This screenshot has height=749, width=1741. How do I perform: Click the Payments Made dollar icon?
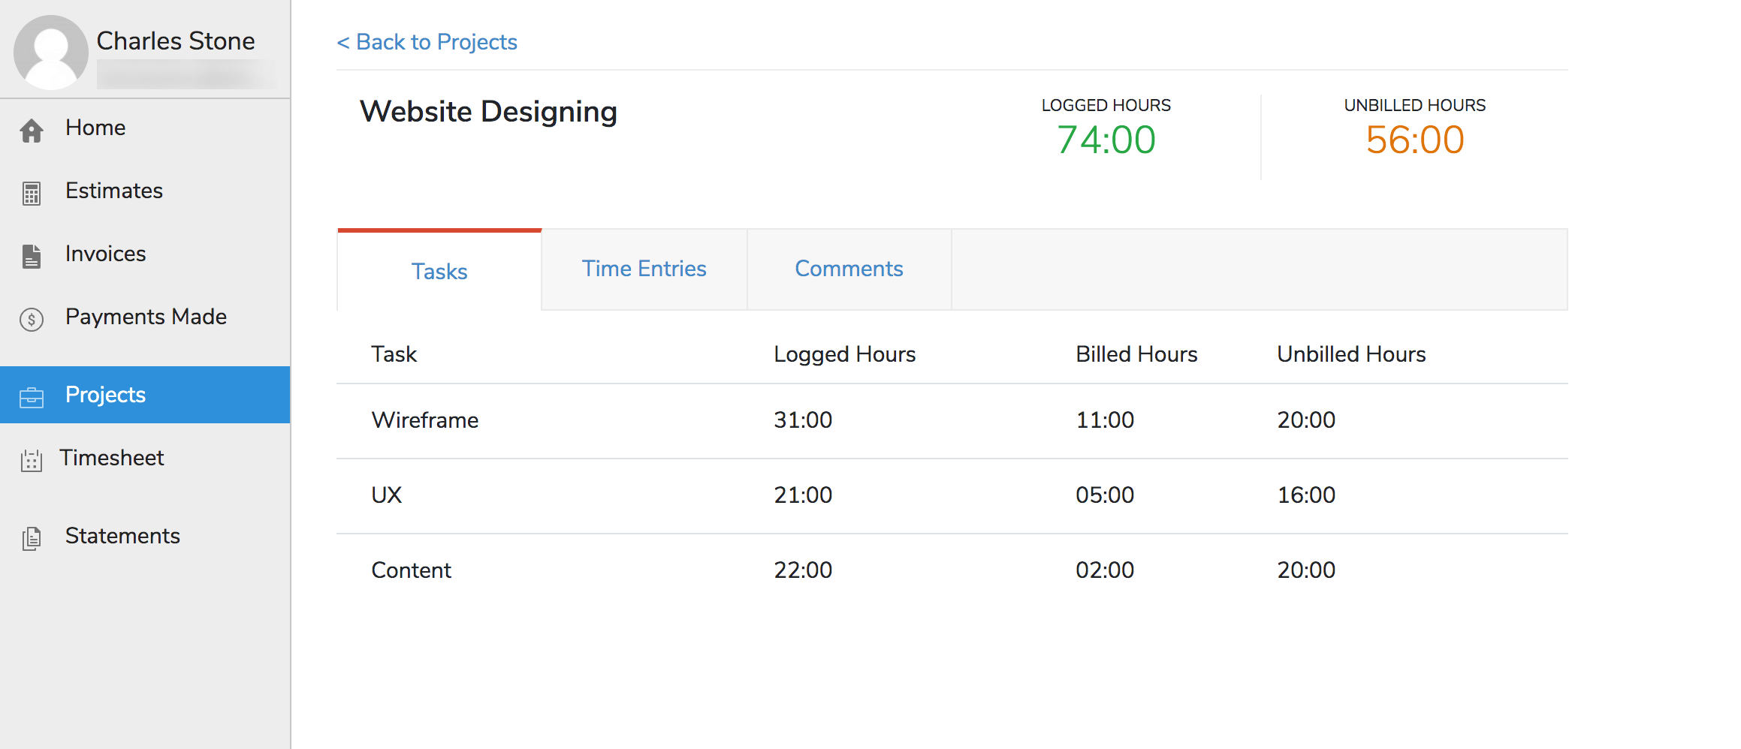tap(32, 320)
